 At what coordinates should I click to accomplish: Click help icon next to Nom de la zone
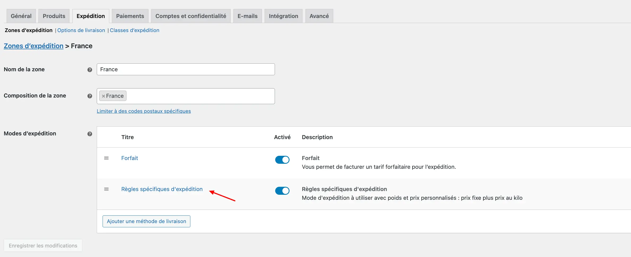tap(90, 70)
